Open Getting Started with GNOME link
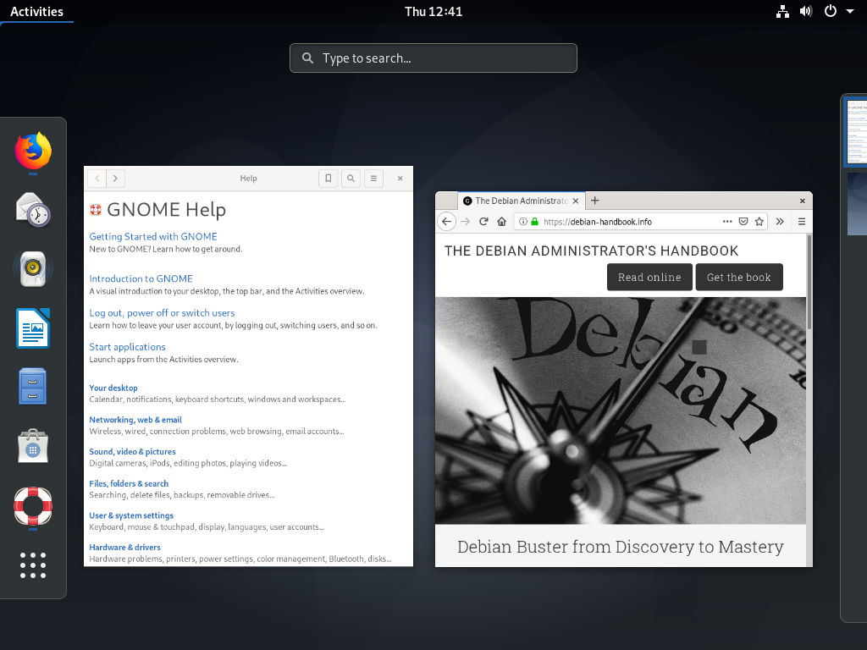Viewport: 867px width, 650px height. coord(153,236)
